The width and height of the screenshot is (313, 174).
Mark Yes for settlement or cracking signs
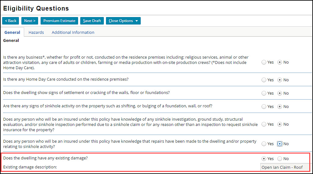(264, 93)
